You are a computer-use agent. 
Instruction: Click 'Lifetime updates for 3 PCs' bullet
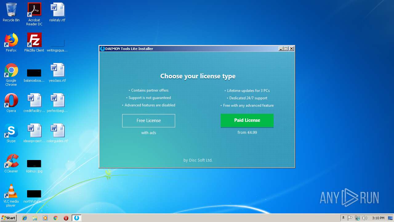coord(247,91)
